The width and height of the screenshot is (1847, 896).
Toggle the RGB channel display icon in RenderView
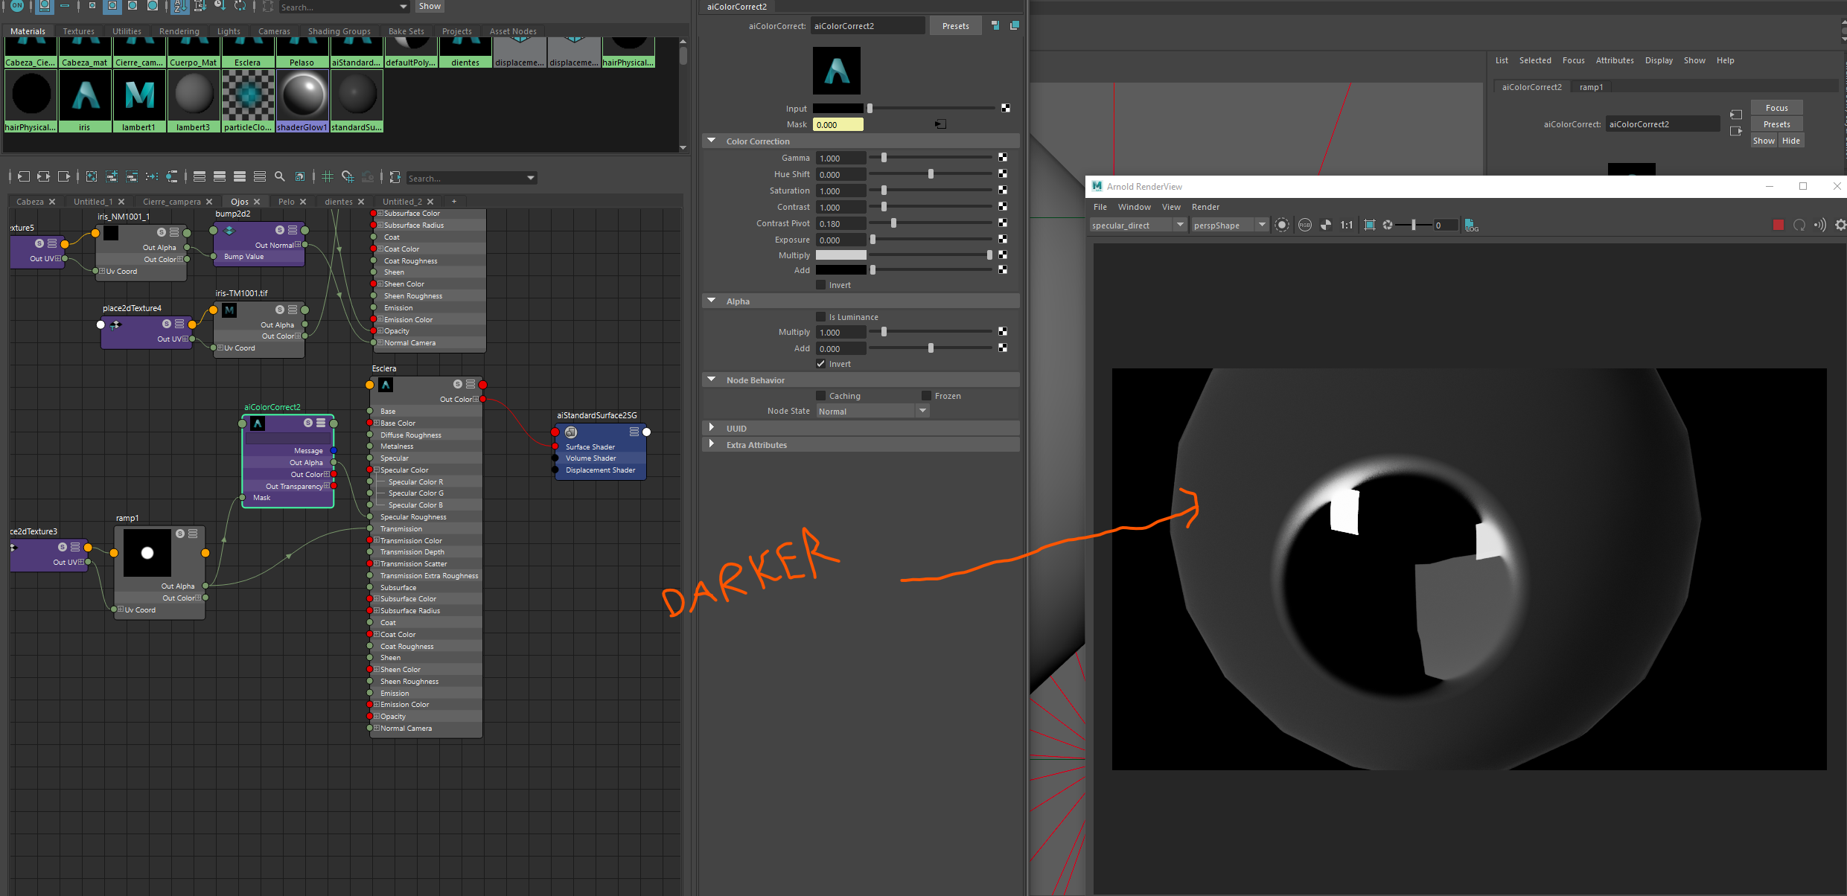(1304, 224)
